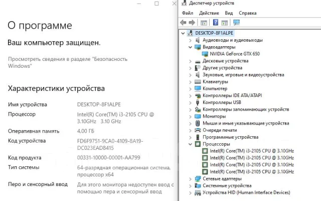Select the Программные устройства tree label
Screen dimensions: 321x201
(230, 137)
